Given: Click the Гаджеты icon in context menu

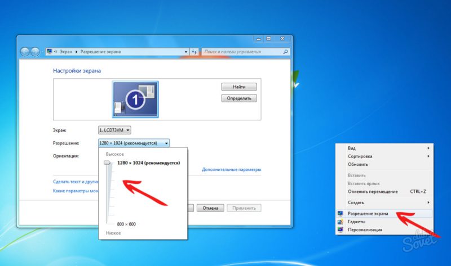Looking at the screenshot, I should 341,222.
